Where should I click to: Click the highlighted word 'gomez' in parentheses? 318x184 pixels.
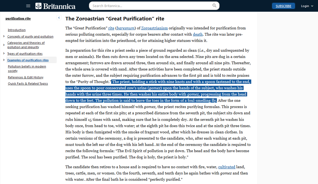point(155,88)
